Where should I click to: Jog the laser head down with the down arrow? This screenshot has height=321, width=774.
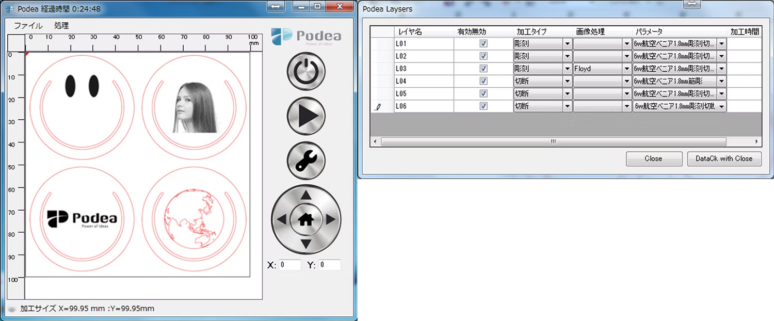[x=306, y=244]
